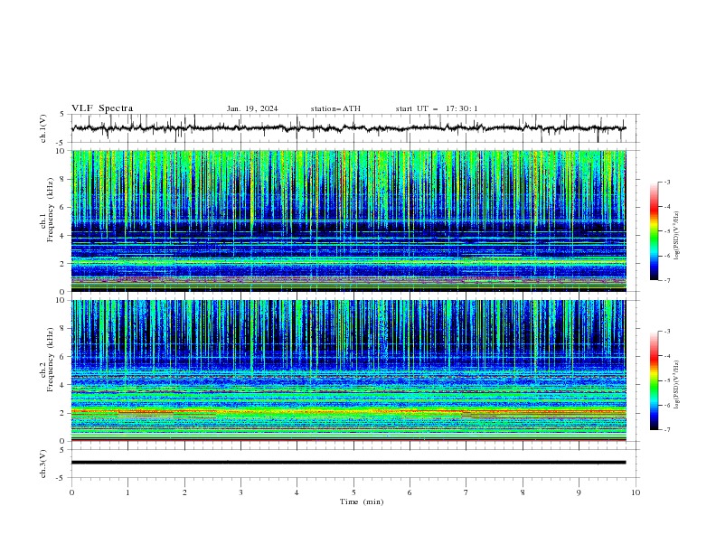Image resolution: width=716 pixels, height=553 pixels.
Task: Click "-6" on the ch.1 color bar scale
Action: coord(667,256)
